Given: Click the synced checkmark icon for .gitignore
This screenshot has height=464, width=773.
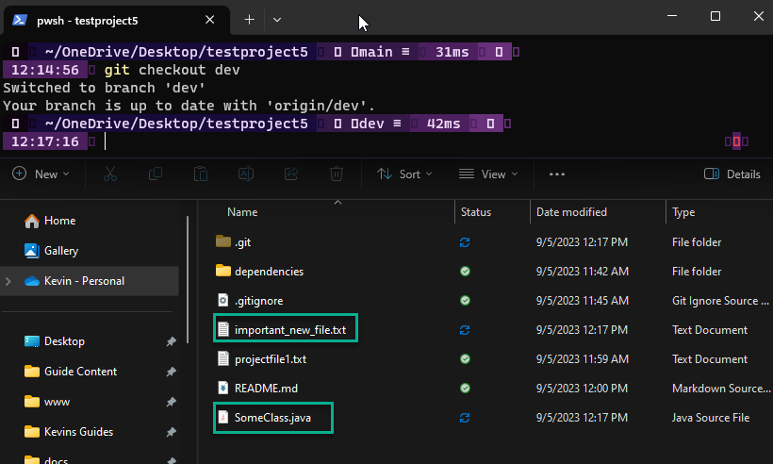Looking at the screenshot, I should [x=465, y=300].
